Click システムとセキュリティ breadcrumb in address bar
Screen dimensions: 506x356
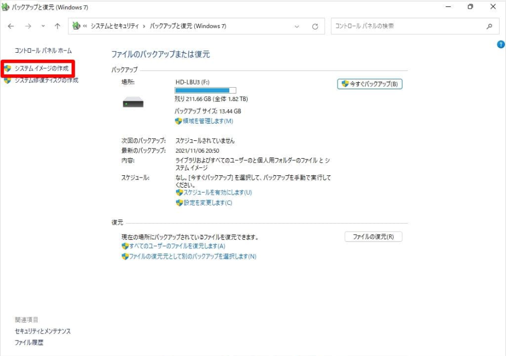point(115,26)
